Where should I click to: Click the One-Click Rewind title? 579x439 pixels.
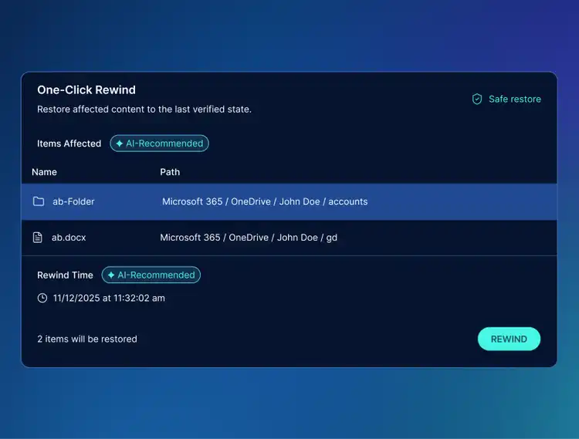click(x=86, y=90)
